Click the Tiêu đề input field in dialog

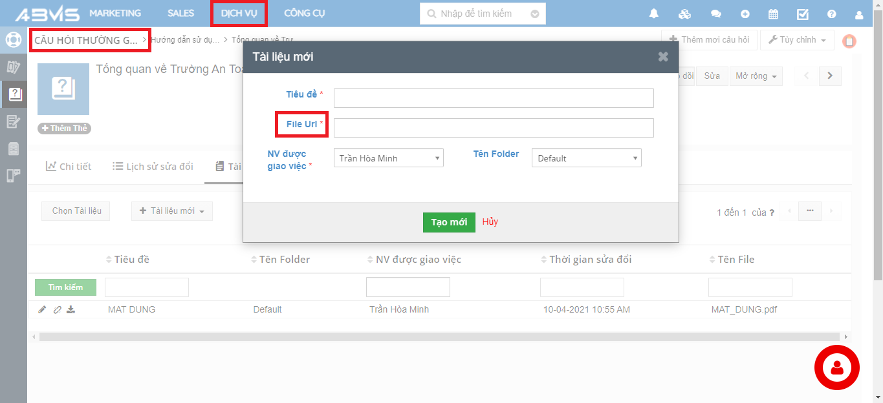pyautogui.click(x=494, y=98)
